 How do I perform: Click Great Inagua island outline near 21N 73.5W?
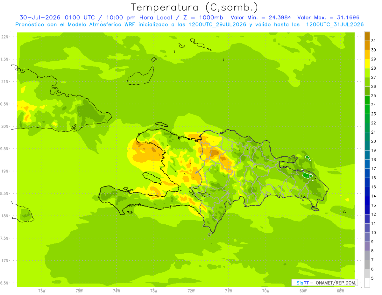point(141,76)
